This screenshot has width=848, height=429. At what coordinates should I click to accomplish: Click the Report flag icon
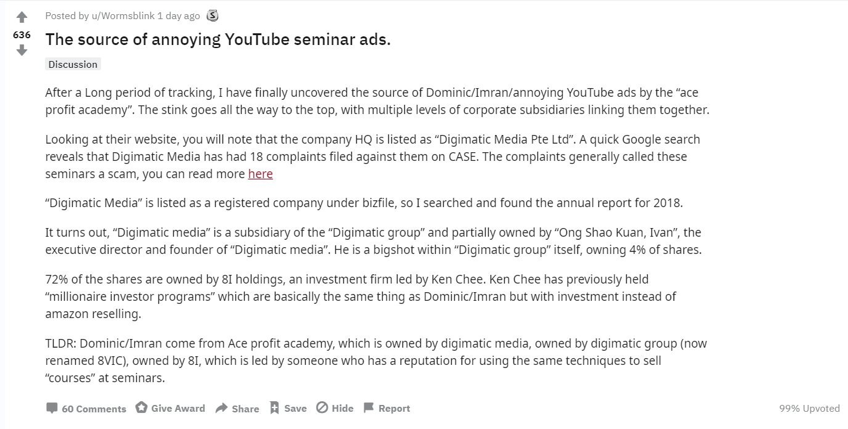point(369,407)
